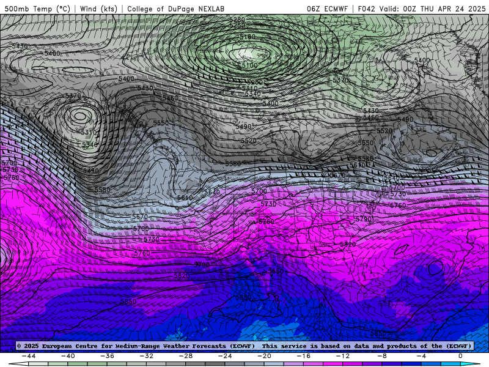Click the -20 color scale label
489x367 pixels.
[x=265, y=356]
